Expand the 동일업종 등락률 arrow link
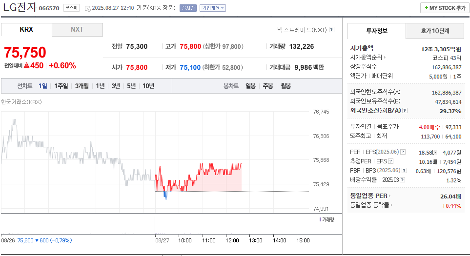Screen dimensions: 470x256 point(391,205)
